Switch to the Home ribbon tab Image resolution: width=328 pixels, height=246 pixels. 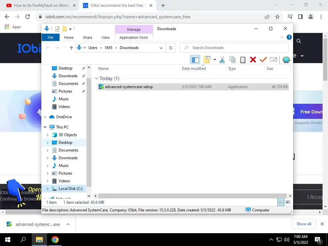69,37
